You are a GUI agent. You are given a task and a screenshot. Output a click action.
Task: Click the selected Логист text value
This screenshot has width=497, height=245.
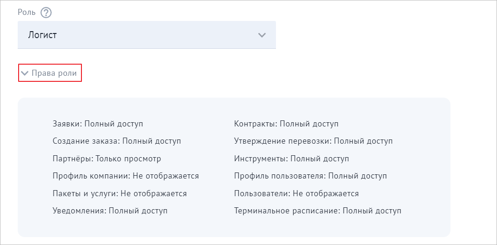click(x=42, y=35)
